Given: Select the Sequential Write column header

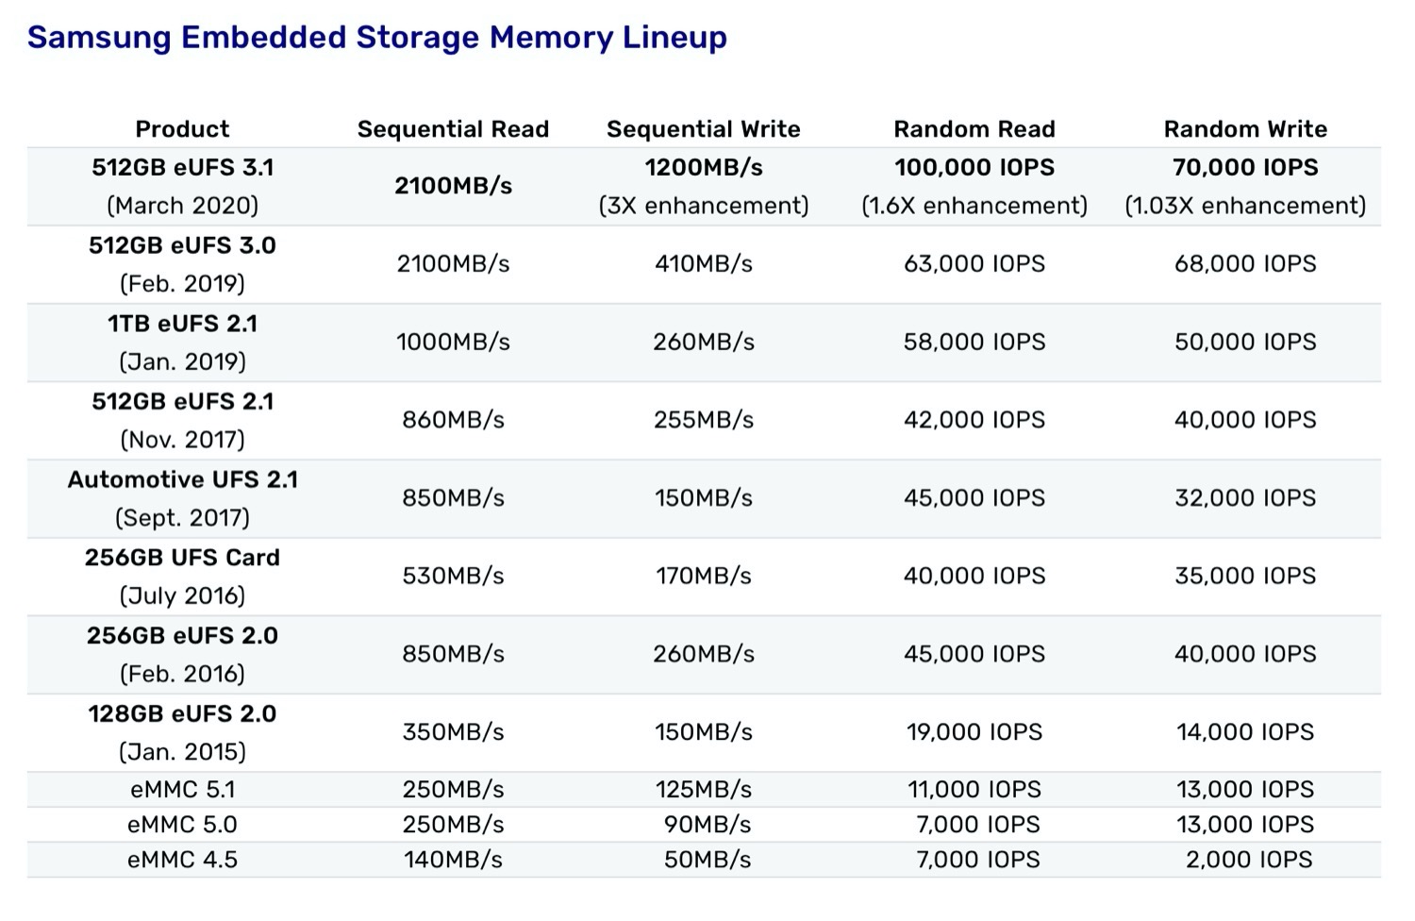Looking at the screenshot, I should 703,129.
